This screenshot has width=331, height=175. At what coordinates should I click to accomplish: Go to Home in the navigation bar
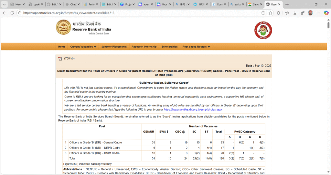(62, 47)
